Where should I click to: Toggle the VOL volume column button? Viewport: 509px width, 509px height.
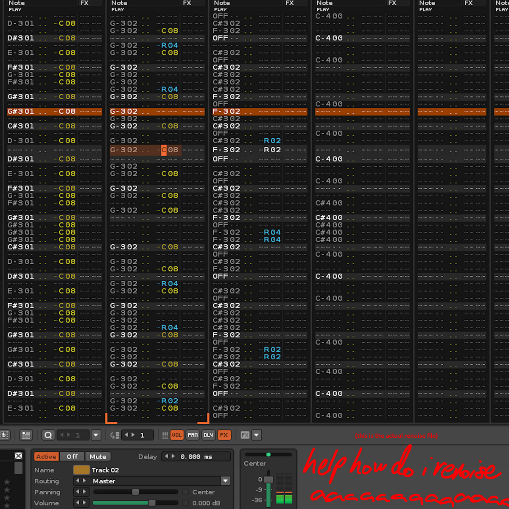click(177, 435)
